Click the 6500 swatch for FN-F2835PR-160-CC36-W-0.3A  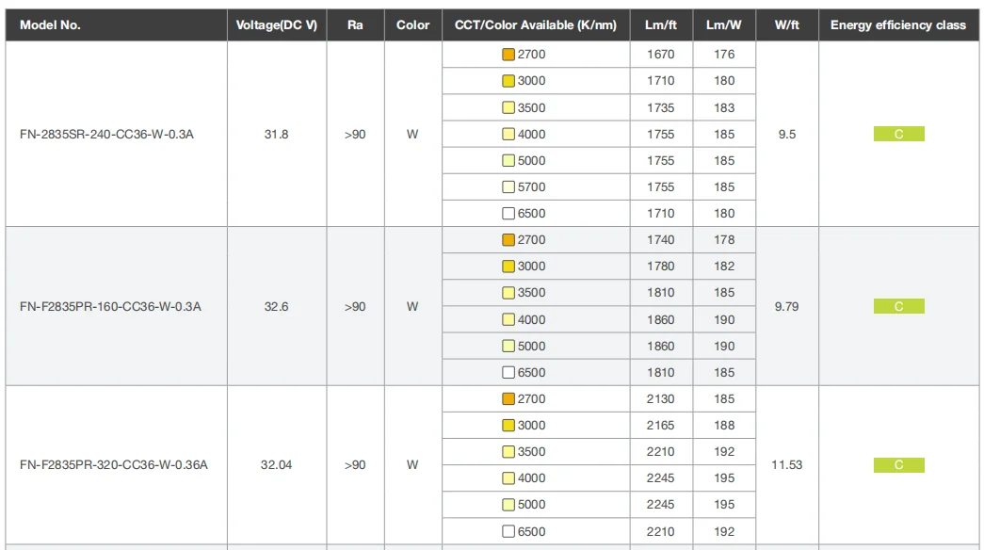508,373
